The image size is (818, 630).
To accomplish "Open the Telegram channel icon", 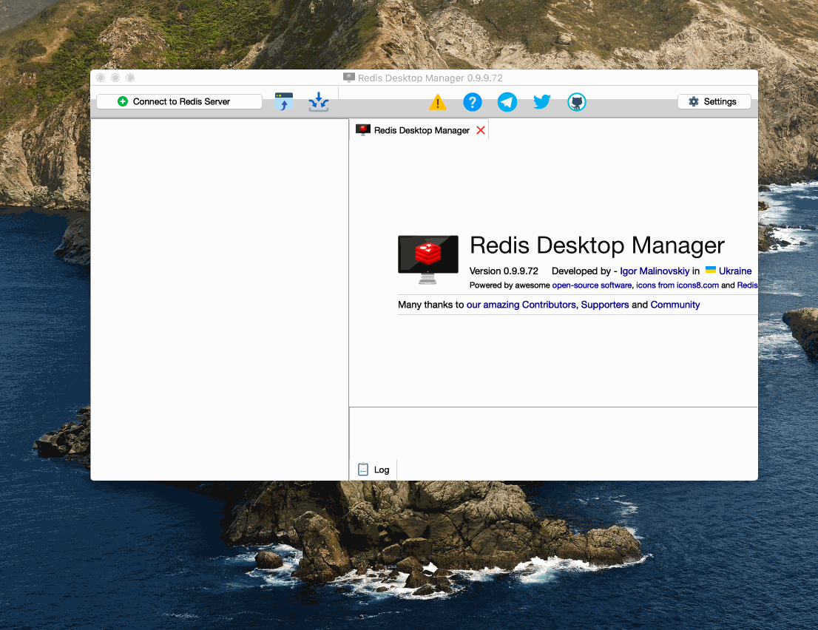I will (507, 102).
